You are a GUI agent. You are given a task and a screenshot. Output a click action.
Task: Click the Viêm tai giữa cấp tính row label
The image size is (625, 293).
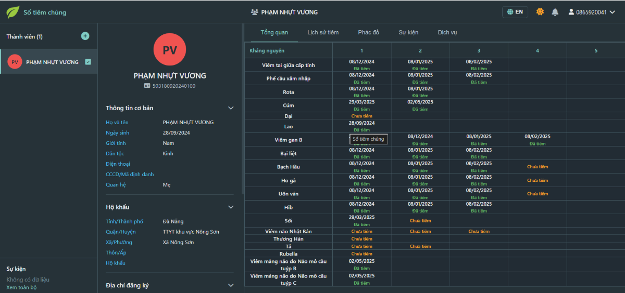tap(289, 65)
